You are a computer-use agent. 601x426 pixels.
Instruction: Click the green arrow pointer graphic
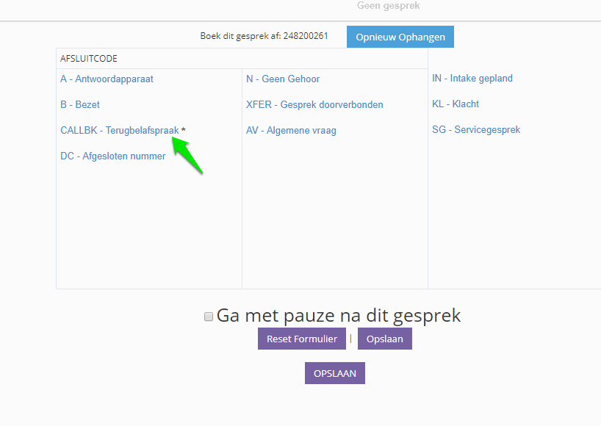187,157
